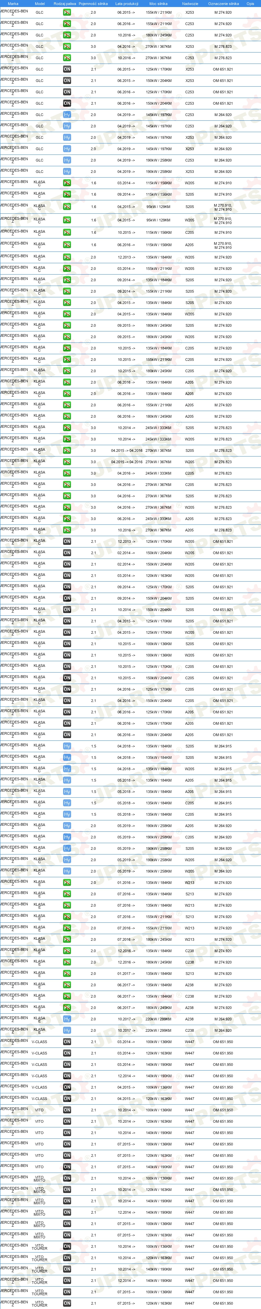The image size is (261, 1309).
Task: Click 'M 264.915' in Klasa C 04.2018 W205 row
Action: click(223, 769)
